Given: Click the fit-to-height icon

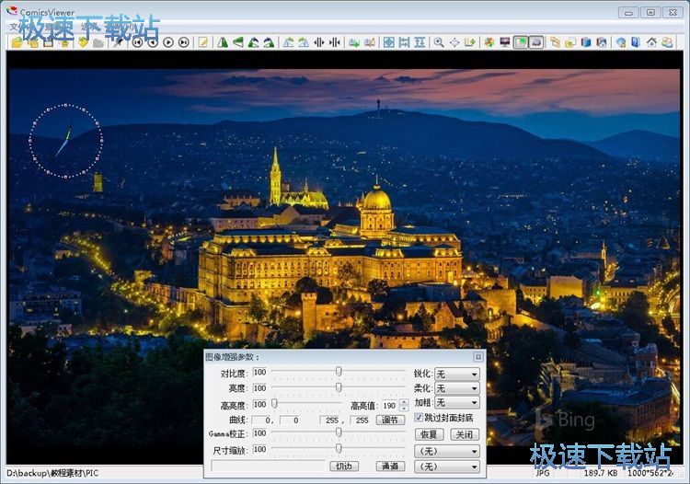Looking at the screenshot, I should coord(420,42).
